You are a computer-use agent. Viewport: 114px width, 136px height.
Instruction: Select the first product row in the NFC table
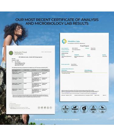(x=31, y=74)
